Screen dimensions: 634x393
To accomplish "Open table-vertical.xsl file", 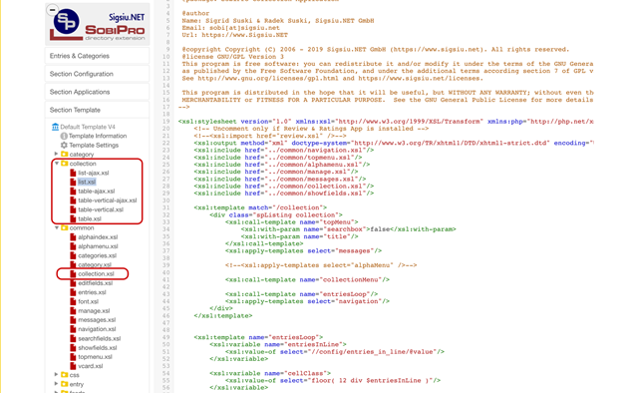I will (101, 209).
